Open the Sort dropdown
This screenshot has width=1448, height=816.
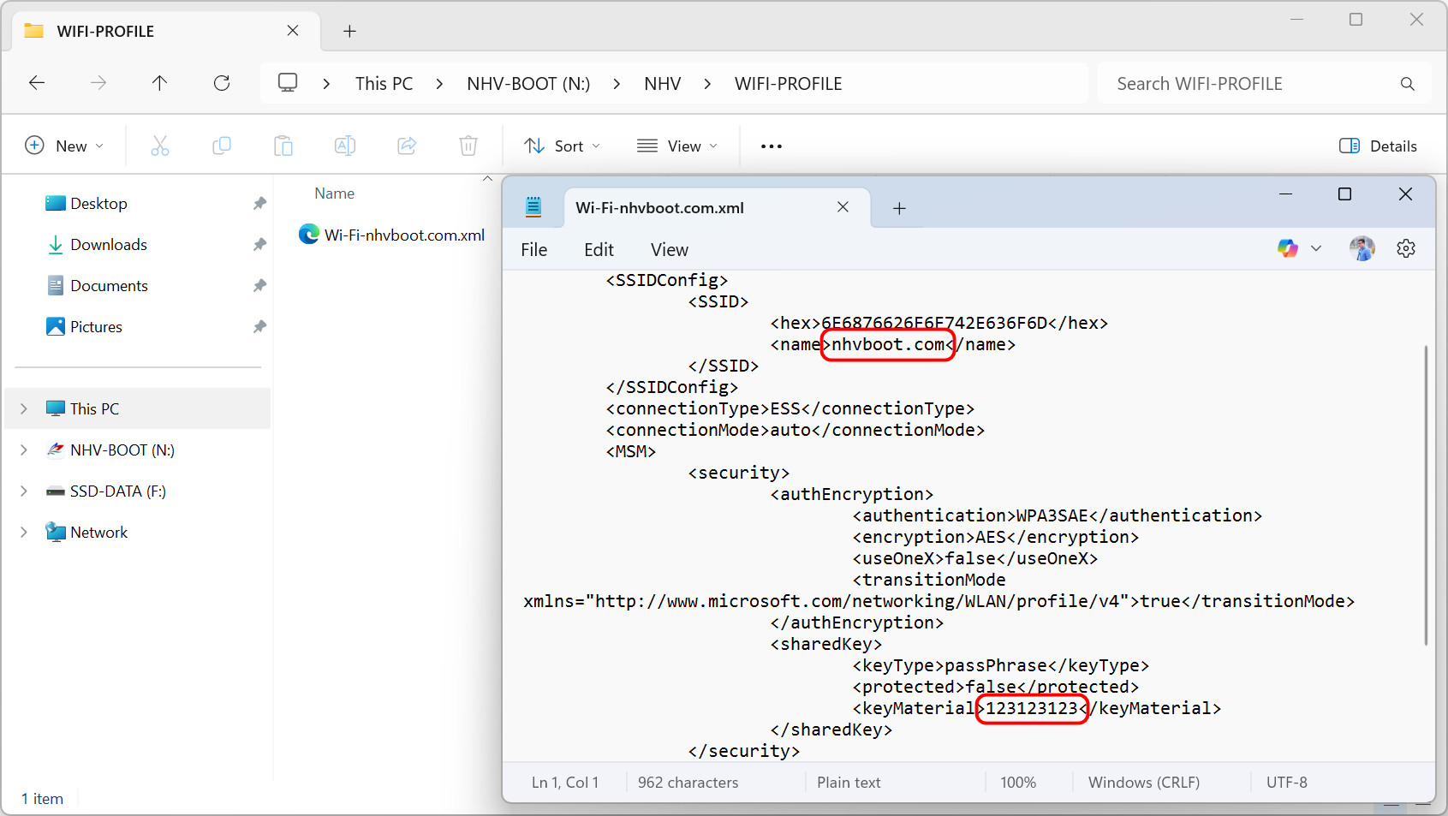point(562,146)
